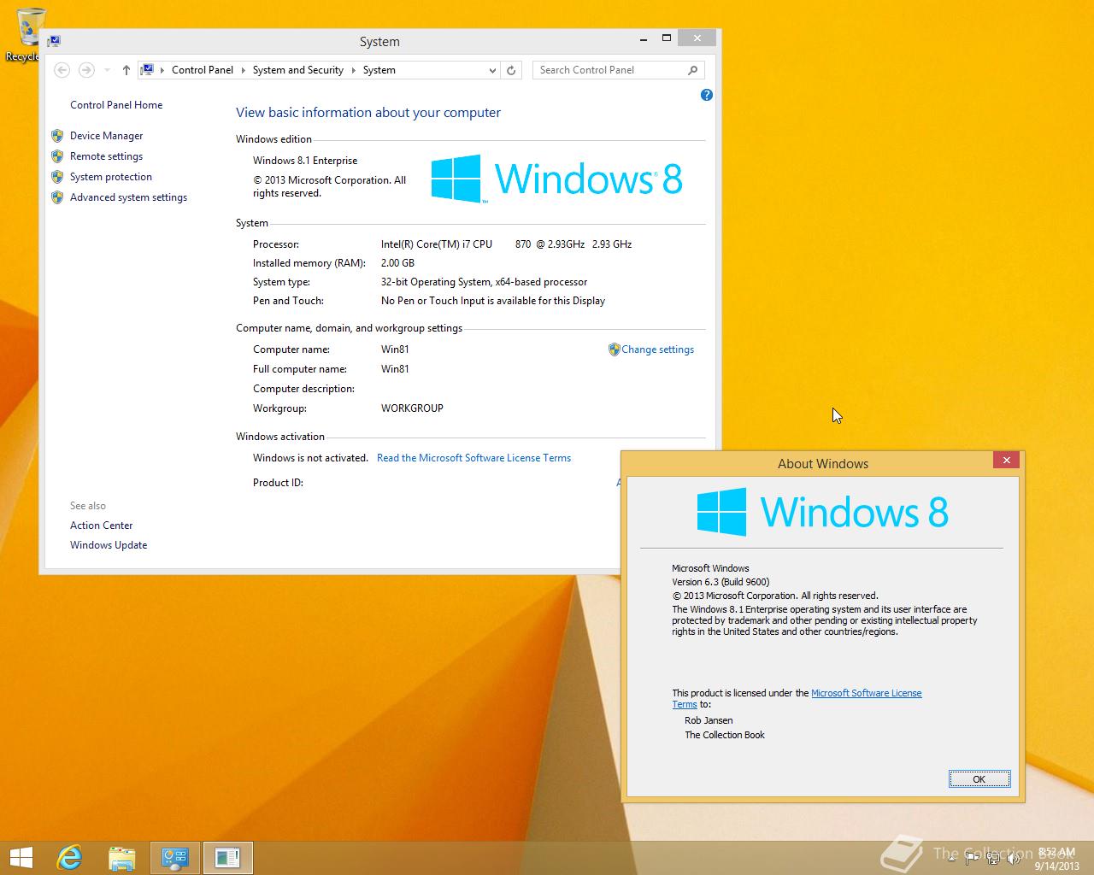Refresh the System control panel page
Image resolution: width=1094 pixels, height=875 pixels.
[511, 70]
